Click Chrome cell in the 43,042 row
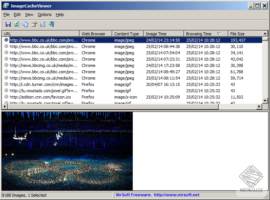Viewport: 270px width, 200px height. pos(89,59)
